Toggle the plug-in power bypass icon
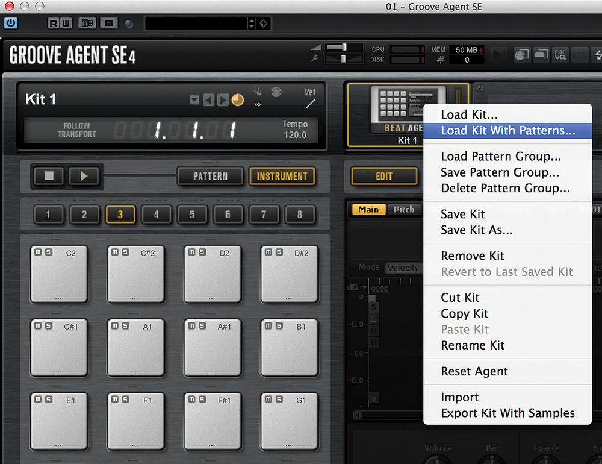The width and height of the screenshot is (602, 464). coord(11,23)
